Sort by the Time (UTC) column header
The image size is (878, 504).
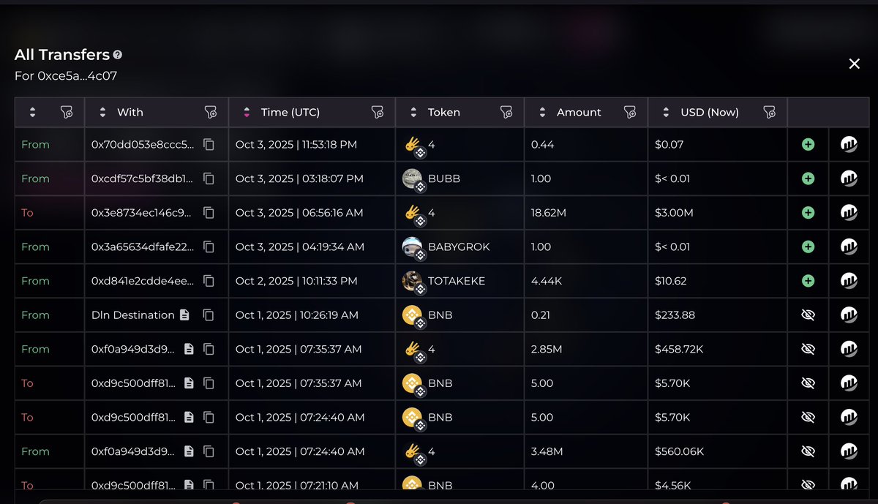pos(247,112)
